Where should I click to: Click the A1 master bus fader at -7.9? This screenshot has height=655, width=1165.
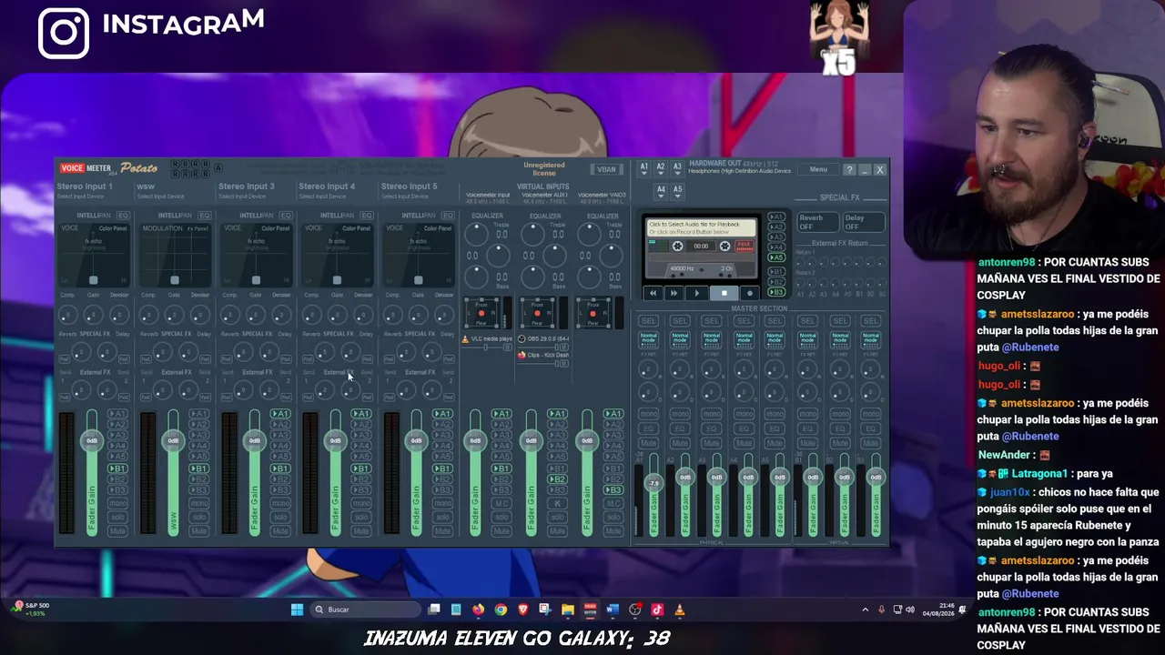[x=653, y=484]
